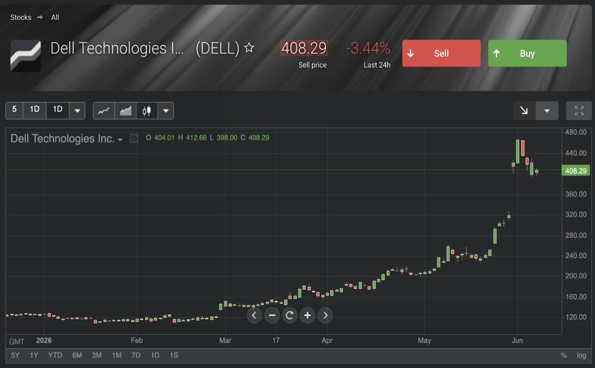Click the Apr date axis label
Image resolution: width=595 pixels, height=368 pixels.
[x=327, y=340]
